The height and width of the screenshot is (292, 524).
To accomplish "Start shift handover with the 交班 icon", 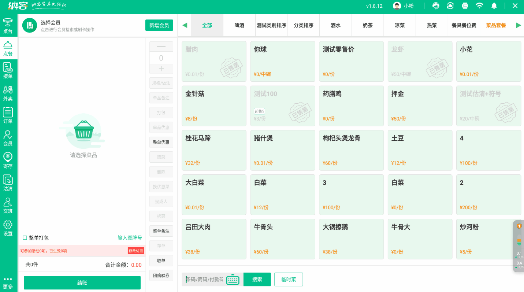I will click(8, 205).
